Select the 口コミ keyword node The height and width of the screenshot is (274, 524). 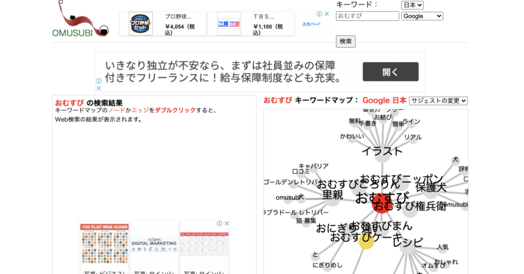coord(301,172)
